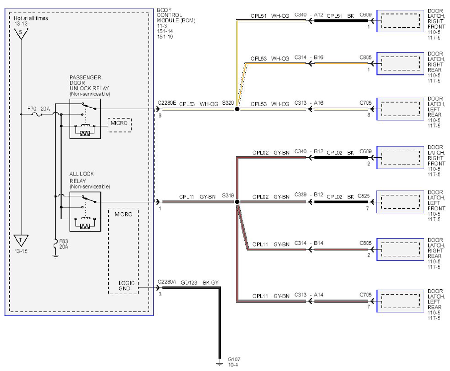The image size is (450, 371).
Task: Click Door Latch Right Front box at C609 pin 1
Action: 400,21
